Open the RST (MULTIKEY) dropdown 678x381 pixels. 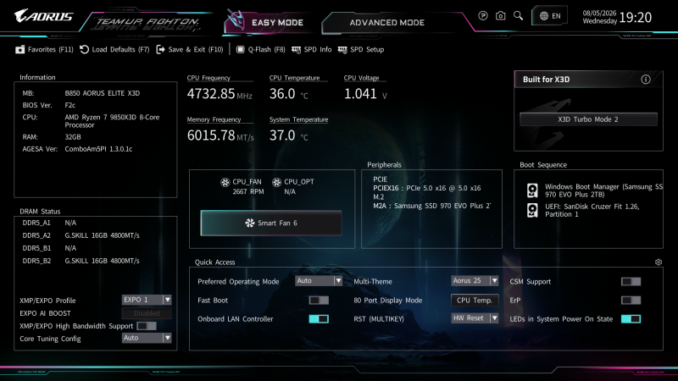point(475,318)
